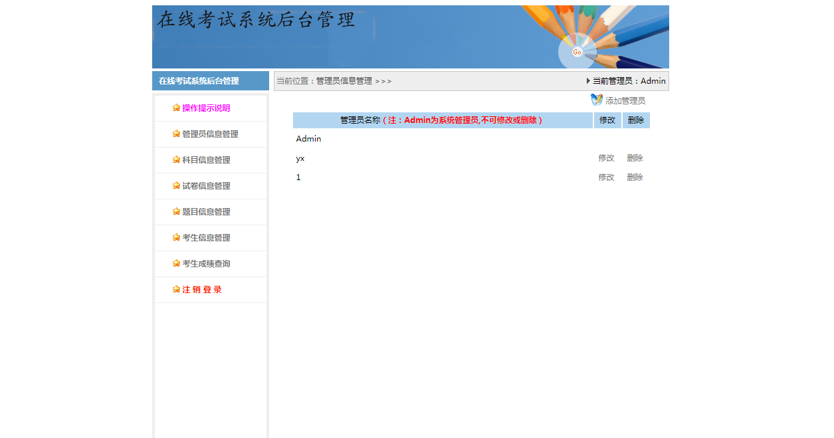The image size is (834, 438).
Task: Click the 管理员名称 column header
Action: pos(443,120)
